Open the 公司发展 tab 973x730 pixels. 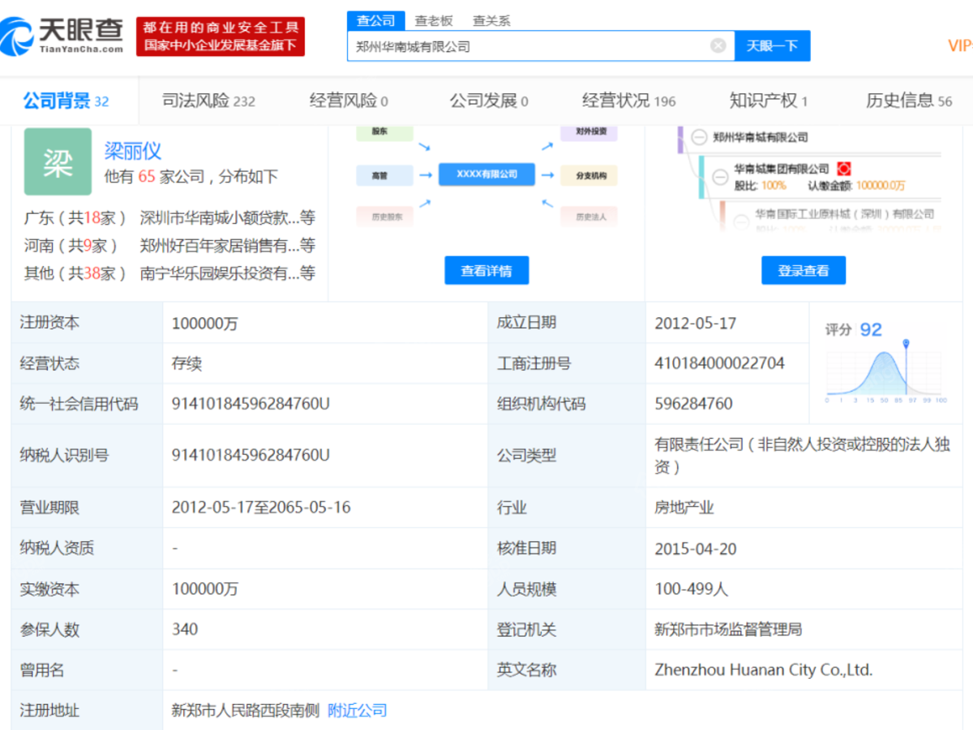489,101
